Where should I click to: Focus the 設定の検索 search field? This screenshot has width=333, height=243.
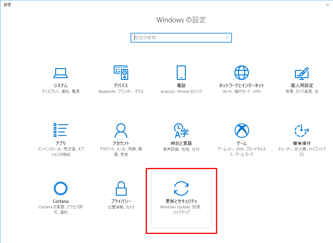coord(181,38)
